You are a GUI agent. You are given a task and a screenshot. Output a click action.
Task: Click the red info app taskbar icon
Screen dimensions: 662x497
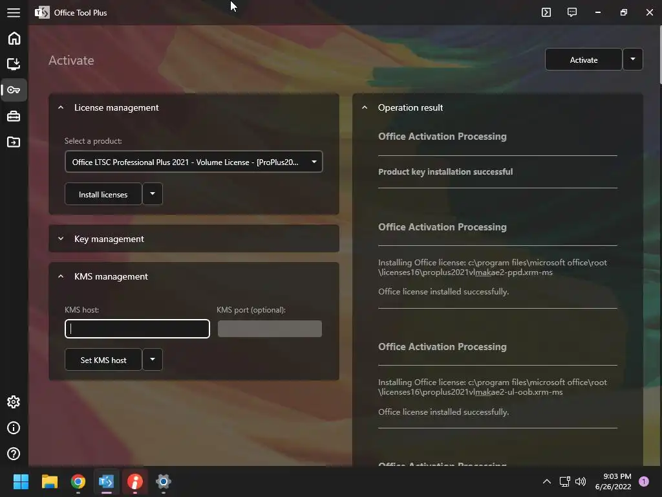tap(135, 481)
